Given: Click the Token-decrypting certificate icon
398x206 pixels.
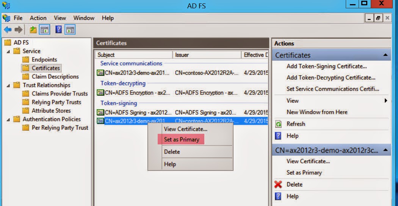Looking at the screenshot, I should pos(100,93).
